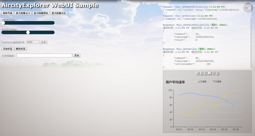The image size is (255, 136).
Task: Click the compass icon in the corner
Action: pos(248,8)
